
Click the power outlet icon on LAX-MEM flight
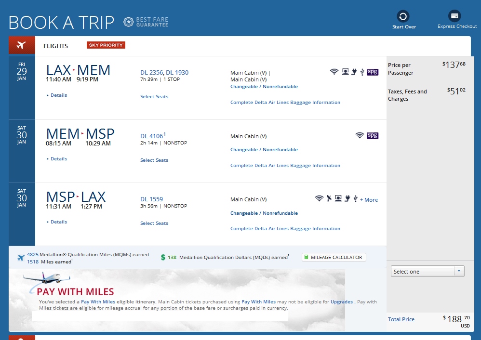[x=354, y=72]
